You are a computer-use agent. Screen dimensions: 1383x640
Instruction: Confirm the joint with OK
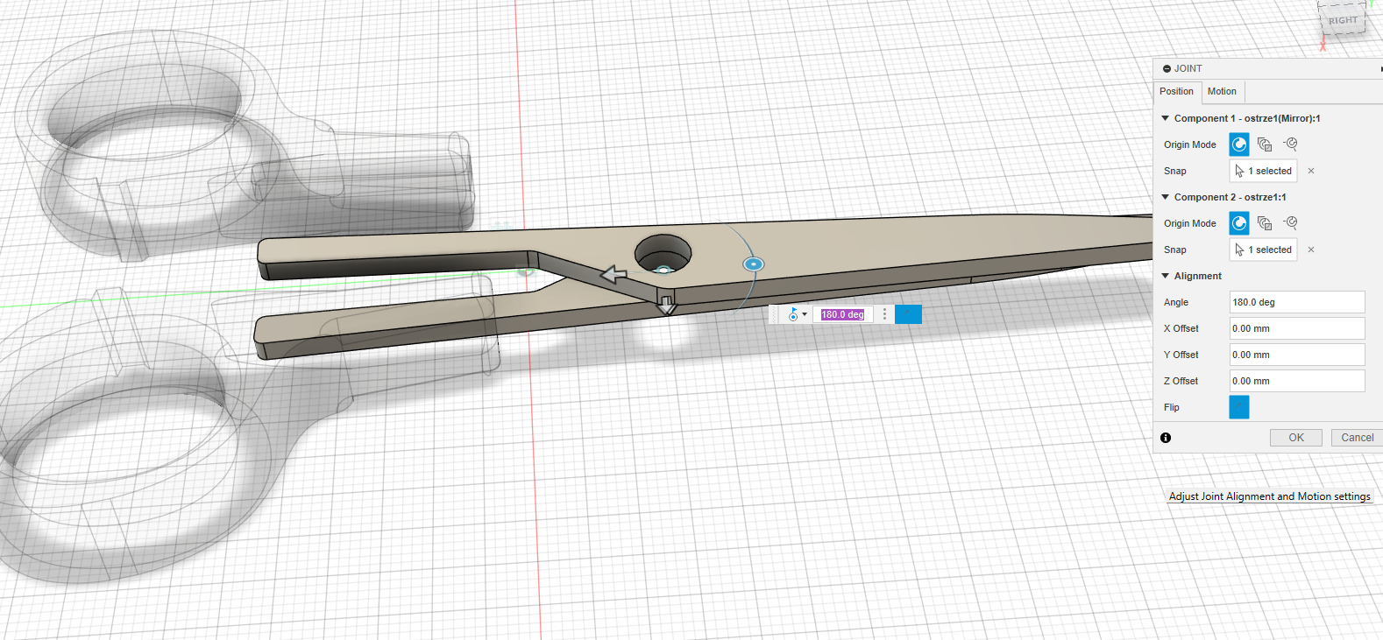tap(1295, 438)
